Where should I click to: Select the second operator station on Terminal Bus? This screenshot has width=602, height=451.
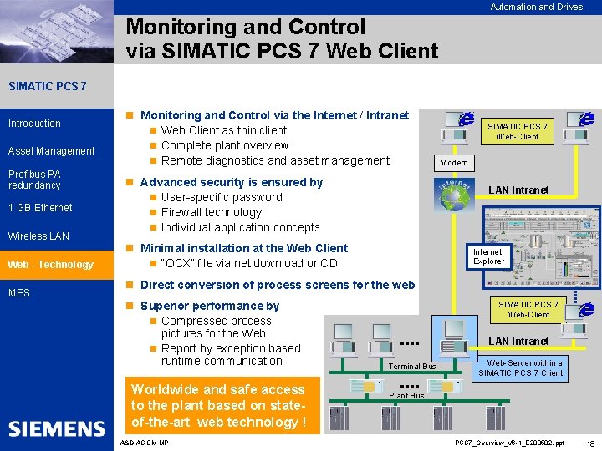[x=381, y=340]
